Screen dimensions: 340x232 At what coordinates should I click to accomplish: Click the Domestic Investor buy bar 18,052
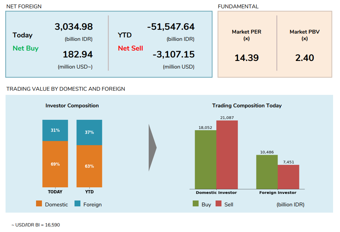[x=206, y=160]
